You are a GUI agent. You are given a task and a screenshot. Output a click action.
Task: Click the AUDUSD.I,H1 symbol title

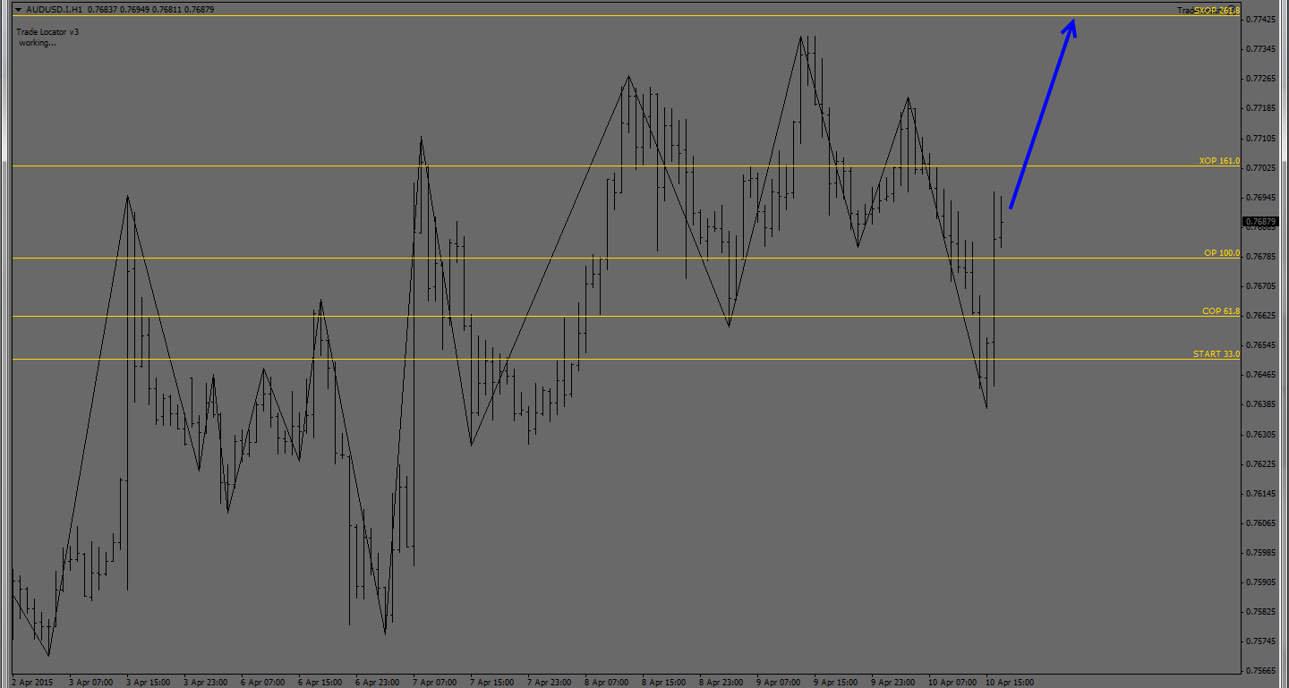(55, 9)
